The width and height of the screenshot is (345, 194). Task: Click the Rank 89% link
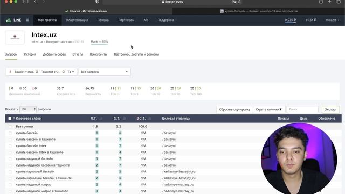[99, 41]
